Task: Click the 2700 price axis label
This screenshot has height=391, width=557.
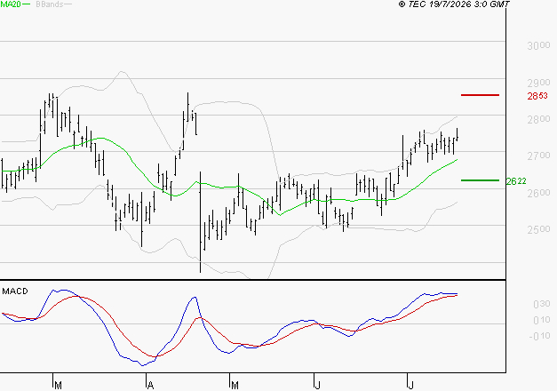Action: point(538,156)
